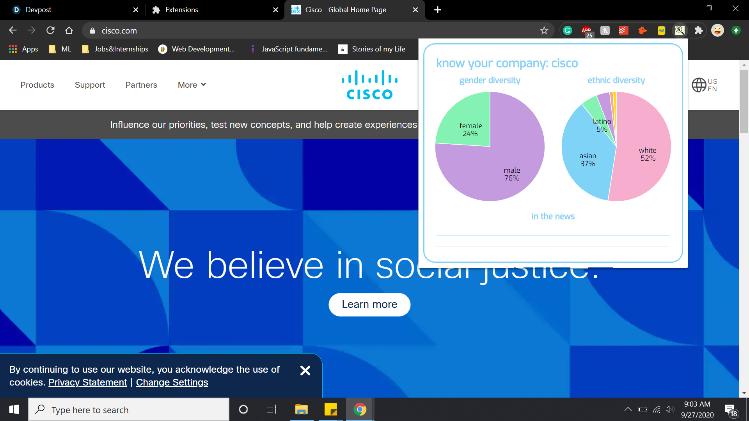Open the Grammarly extension icon
749x421 pixels.
pos(568,30)
